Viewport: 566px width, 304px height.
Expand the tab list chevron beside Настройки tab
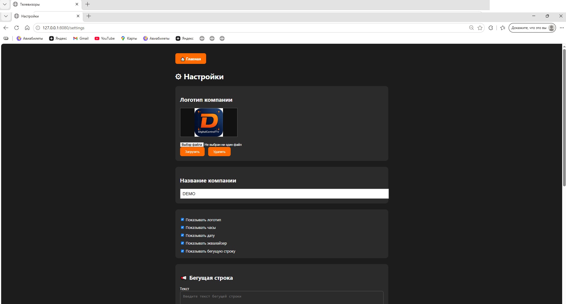coord(6,16)
